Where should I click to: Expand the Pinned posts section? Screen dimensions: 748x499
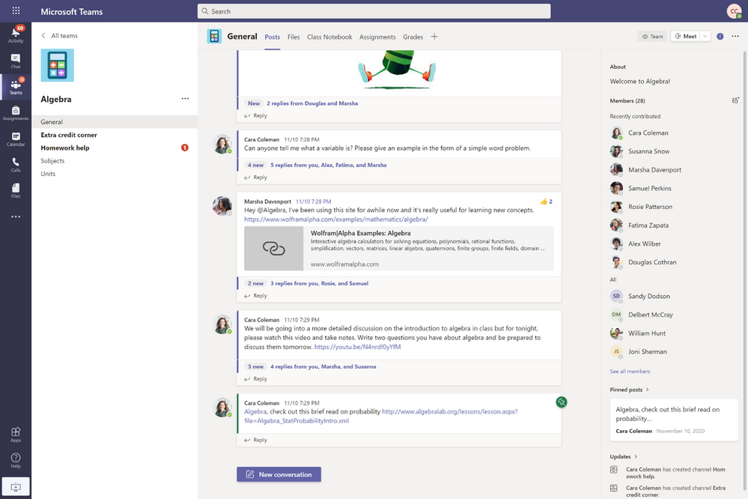[x=648, y=389]
